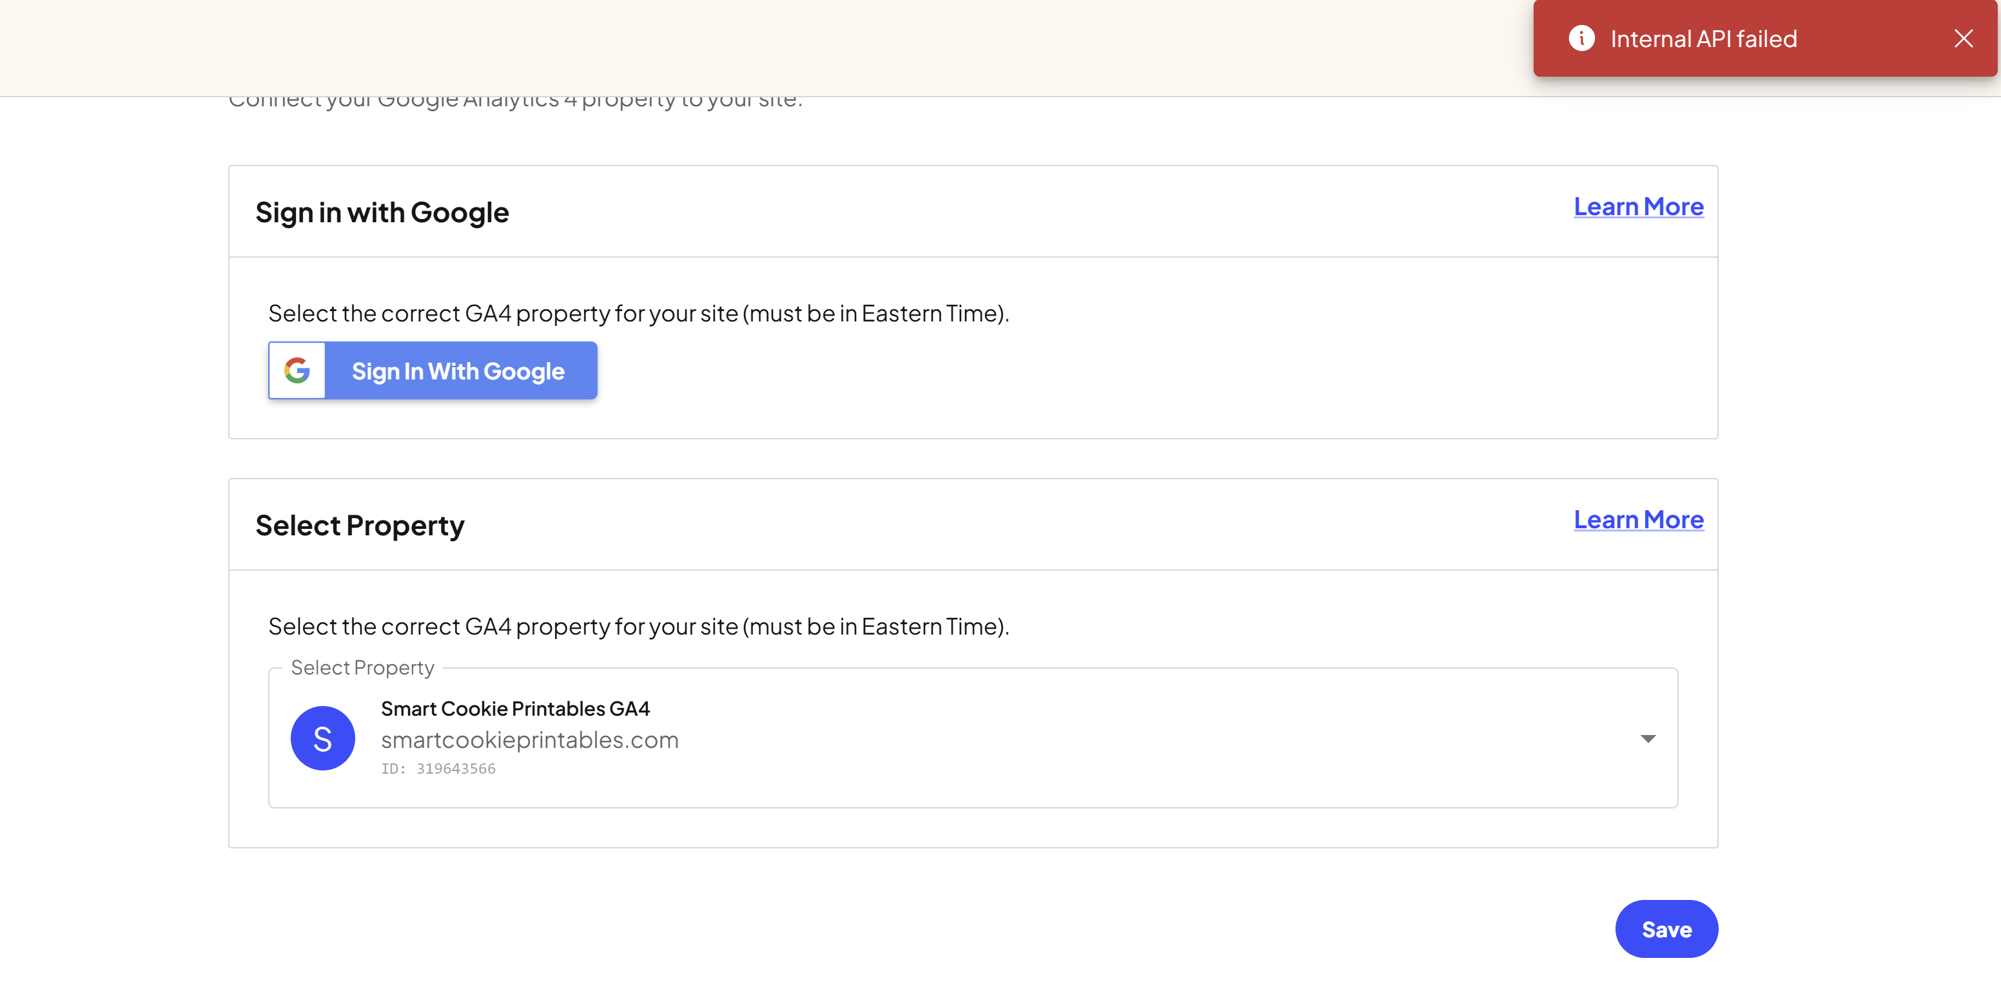This screenshot has width=2001, height=994.
Task: Dismiss the Internal API failed notification
Action: (x=1963, y=38)
